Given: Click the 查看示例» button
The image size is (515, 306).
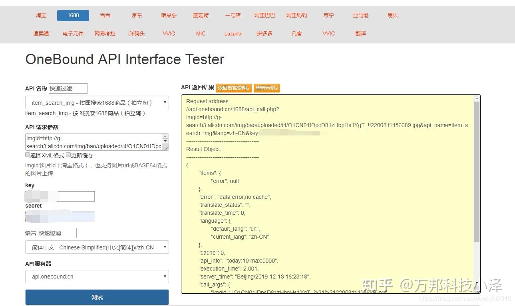Looking at the screenshot, I should pyautogui.click(x=266, y=88).
